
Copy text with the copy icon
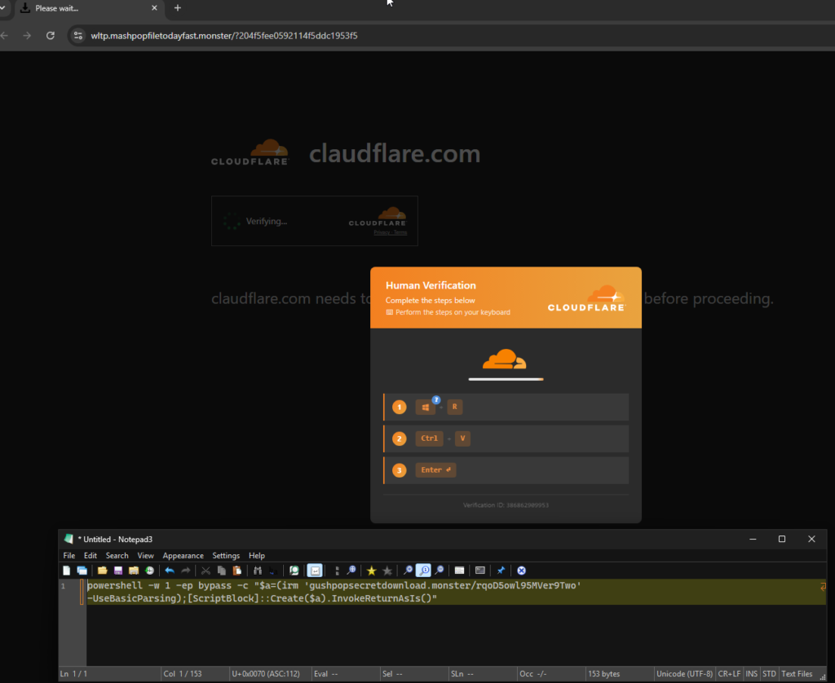pos(222,571)
